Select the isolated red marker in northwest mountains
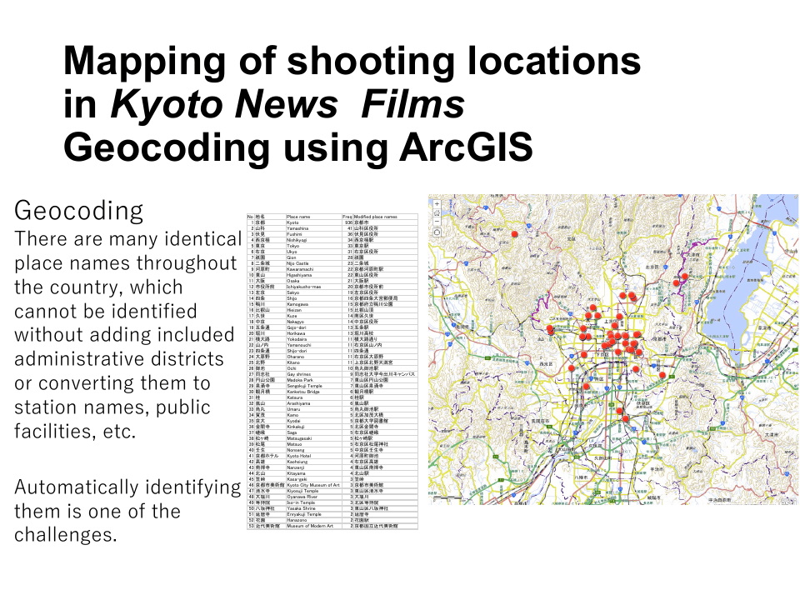This screenshot has width=800, height=600. point(515,234)
